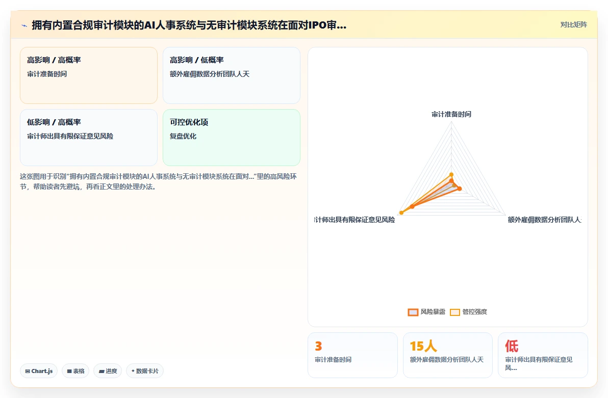Click 审计准备时间 text in first matrix card
The width and height of the screenshot is (608, 398).
(47, 74)
